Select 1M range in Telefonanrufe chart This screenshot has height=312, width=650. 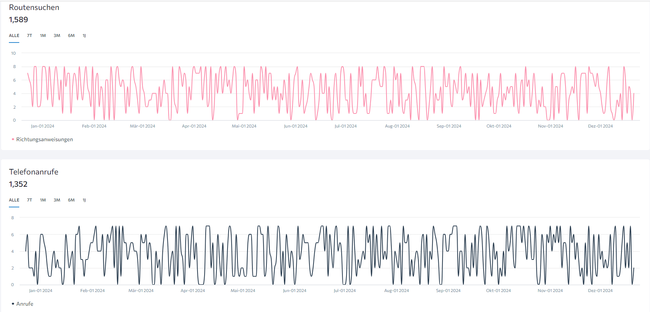click(x=43, y=200)
